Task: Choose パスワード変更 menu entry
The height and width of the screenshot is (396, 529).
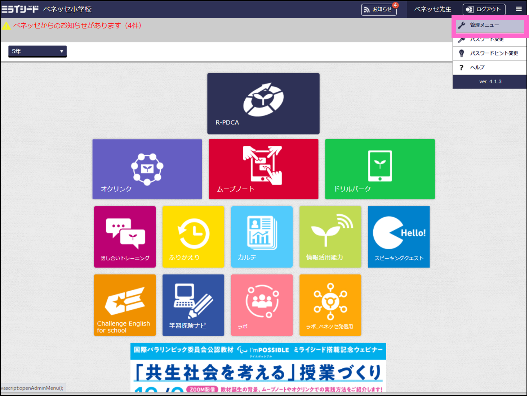Action: pos(490,40)
